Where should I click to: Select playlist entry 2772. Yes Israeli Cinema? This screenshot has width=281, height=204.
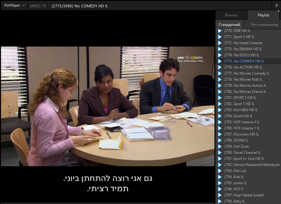tap(249, 43)
